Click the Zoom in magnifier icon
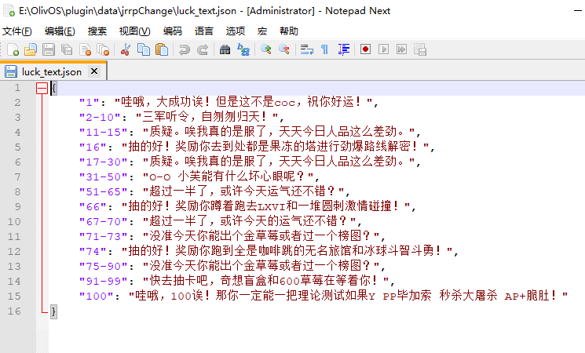585x353 pixels. (266, 49)
